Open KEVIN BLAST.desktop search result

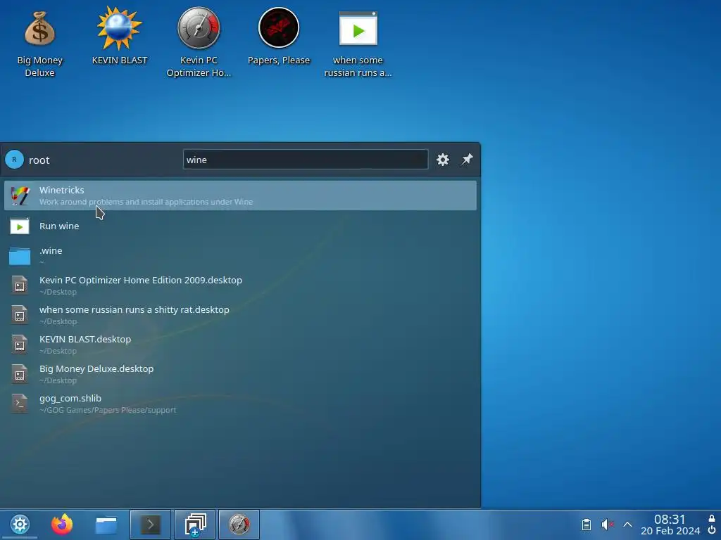click(240, 344)
